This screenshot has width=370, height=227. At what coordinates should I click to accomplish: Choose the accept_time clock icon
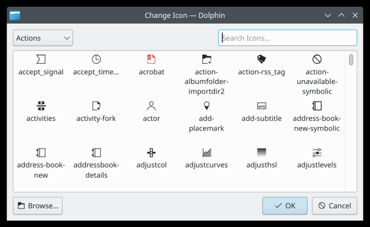(96, 59)
